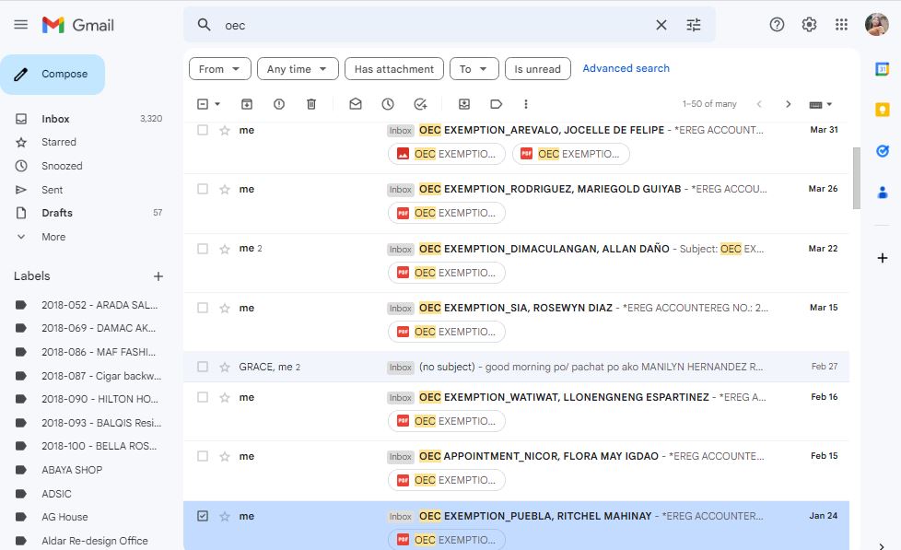The image size is (901, 550).
Task: Go to the Inbox folder
Action: (55, 119)
